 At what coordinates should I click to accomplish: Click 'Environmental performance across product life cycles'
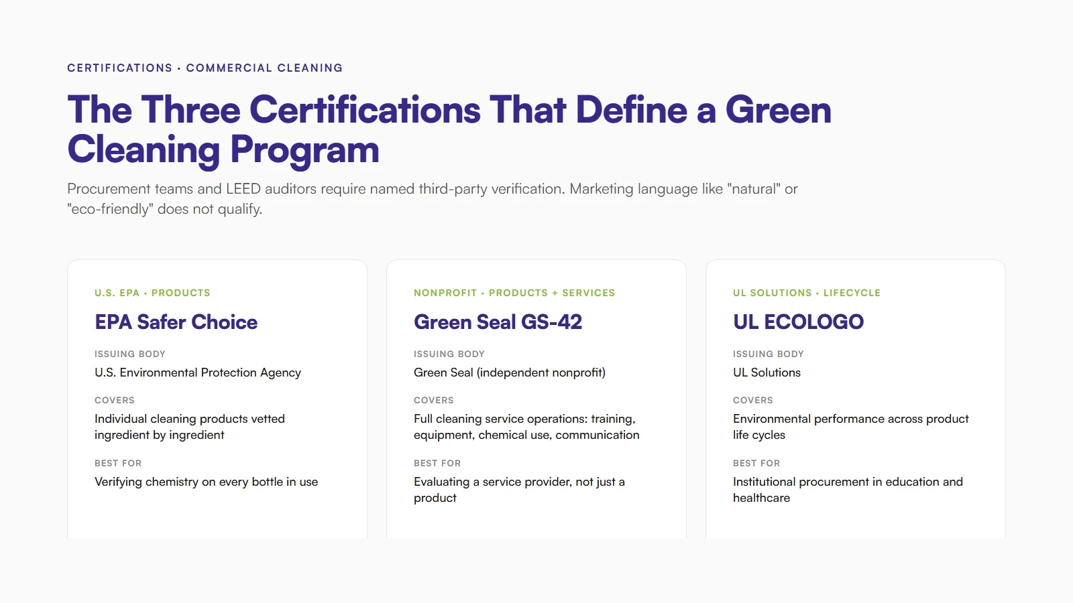[x=851, y=427]
